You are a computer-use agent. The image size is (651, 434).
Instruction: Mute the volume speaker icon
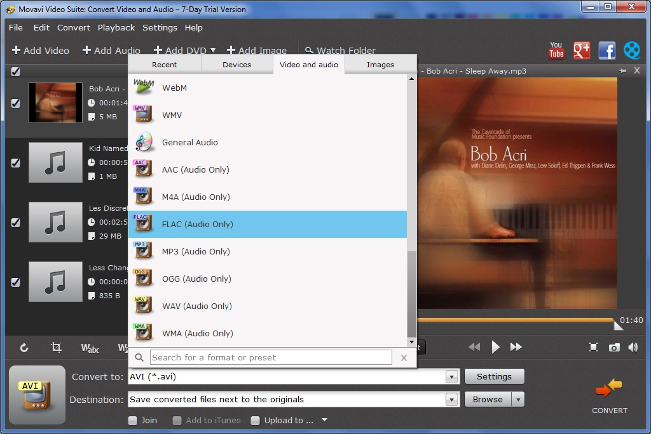point(633,347)
